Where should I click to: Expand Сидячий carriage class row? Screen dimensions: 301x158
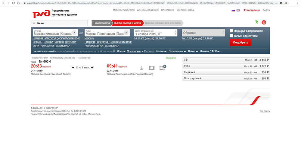pyautogui.click(x=226, y=72)
